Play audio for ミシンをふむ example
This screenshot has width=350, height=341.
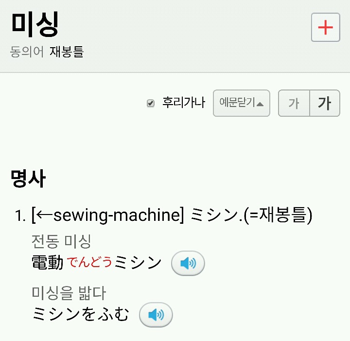click(156, 315)
